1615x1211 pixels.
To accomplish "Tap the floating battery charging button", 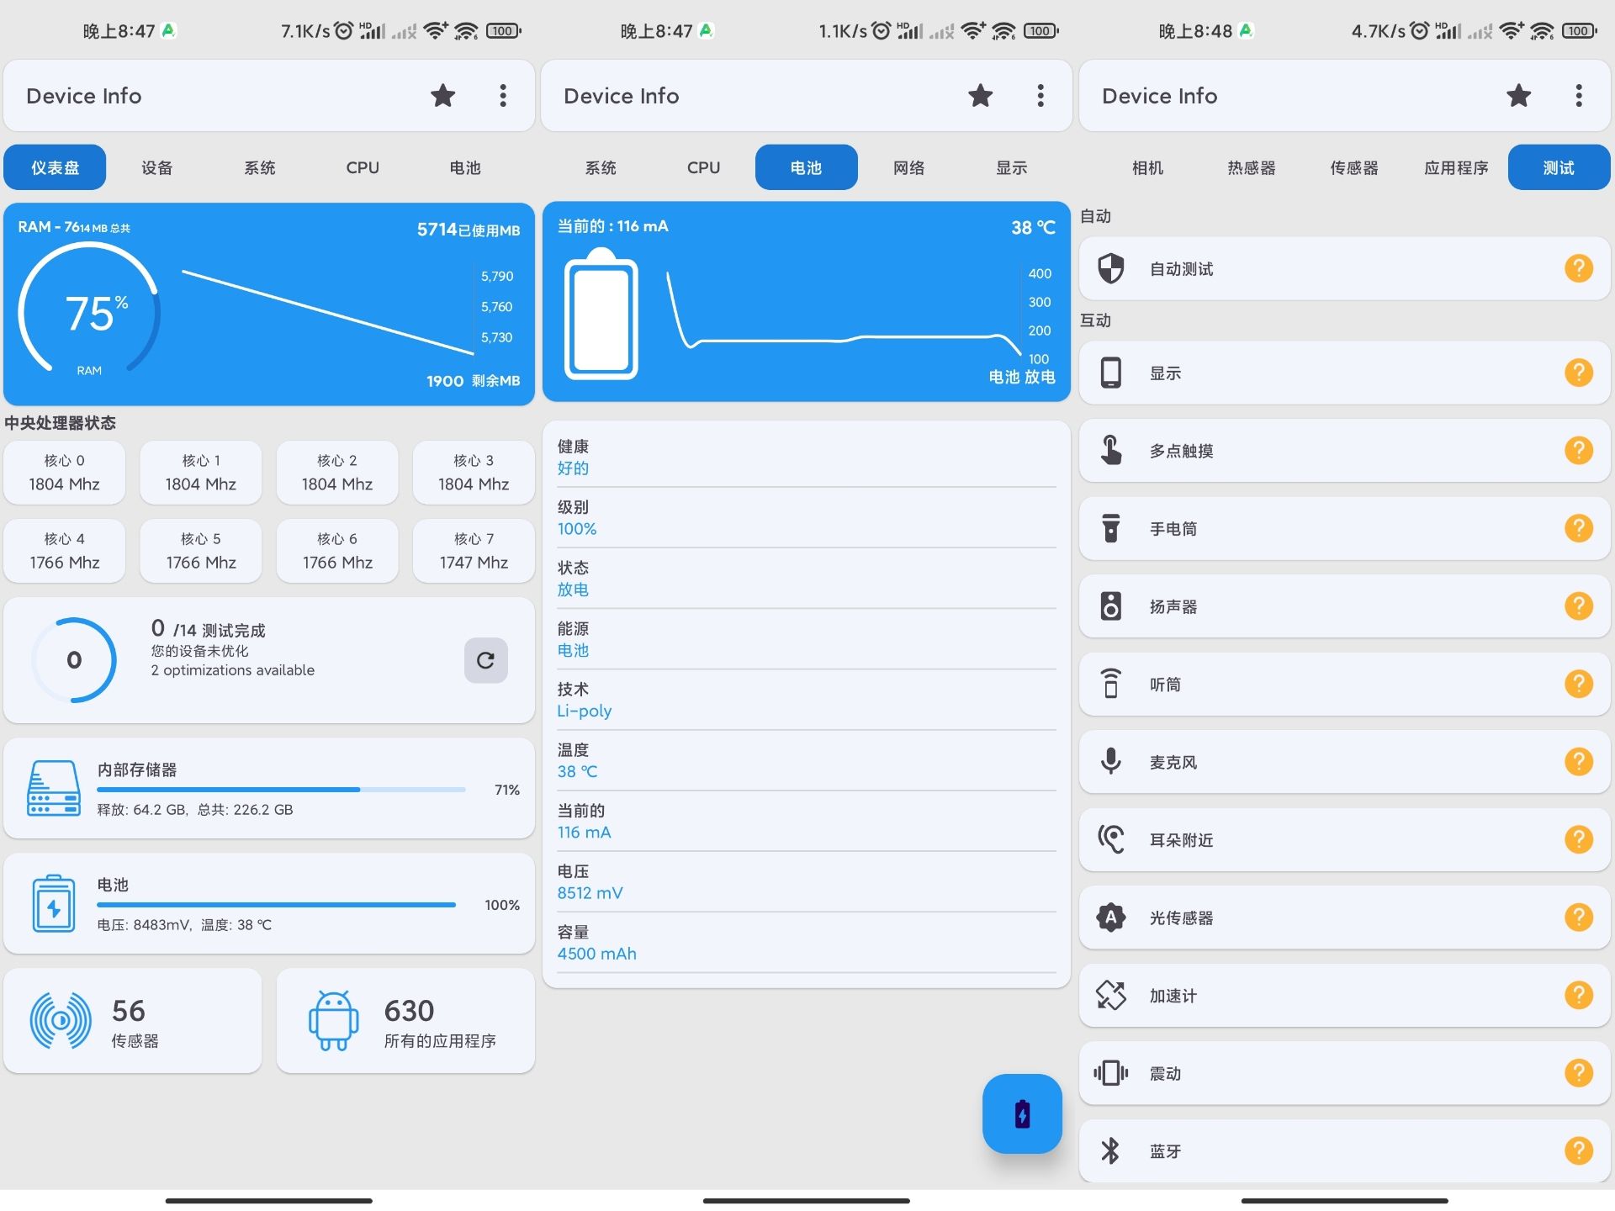I will 1022,1113.
